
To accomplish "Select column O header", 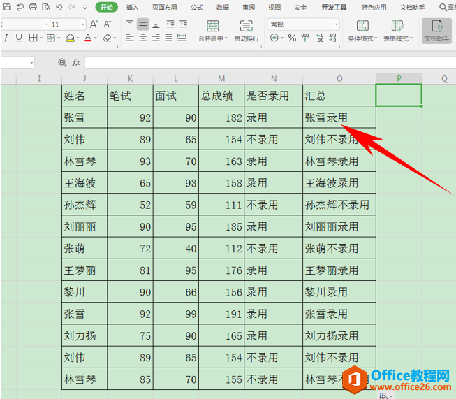I will (339, 78).
